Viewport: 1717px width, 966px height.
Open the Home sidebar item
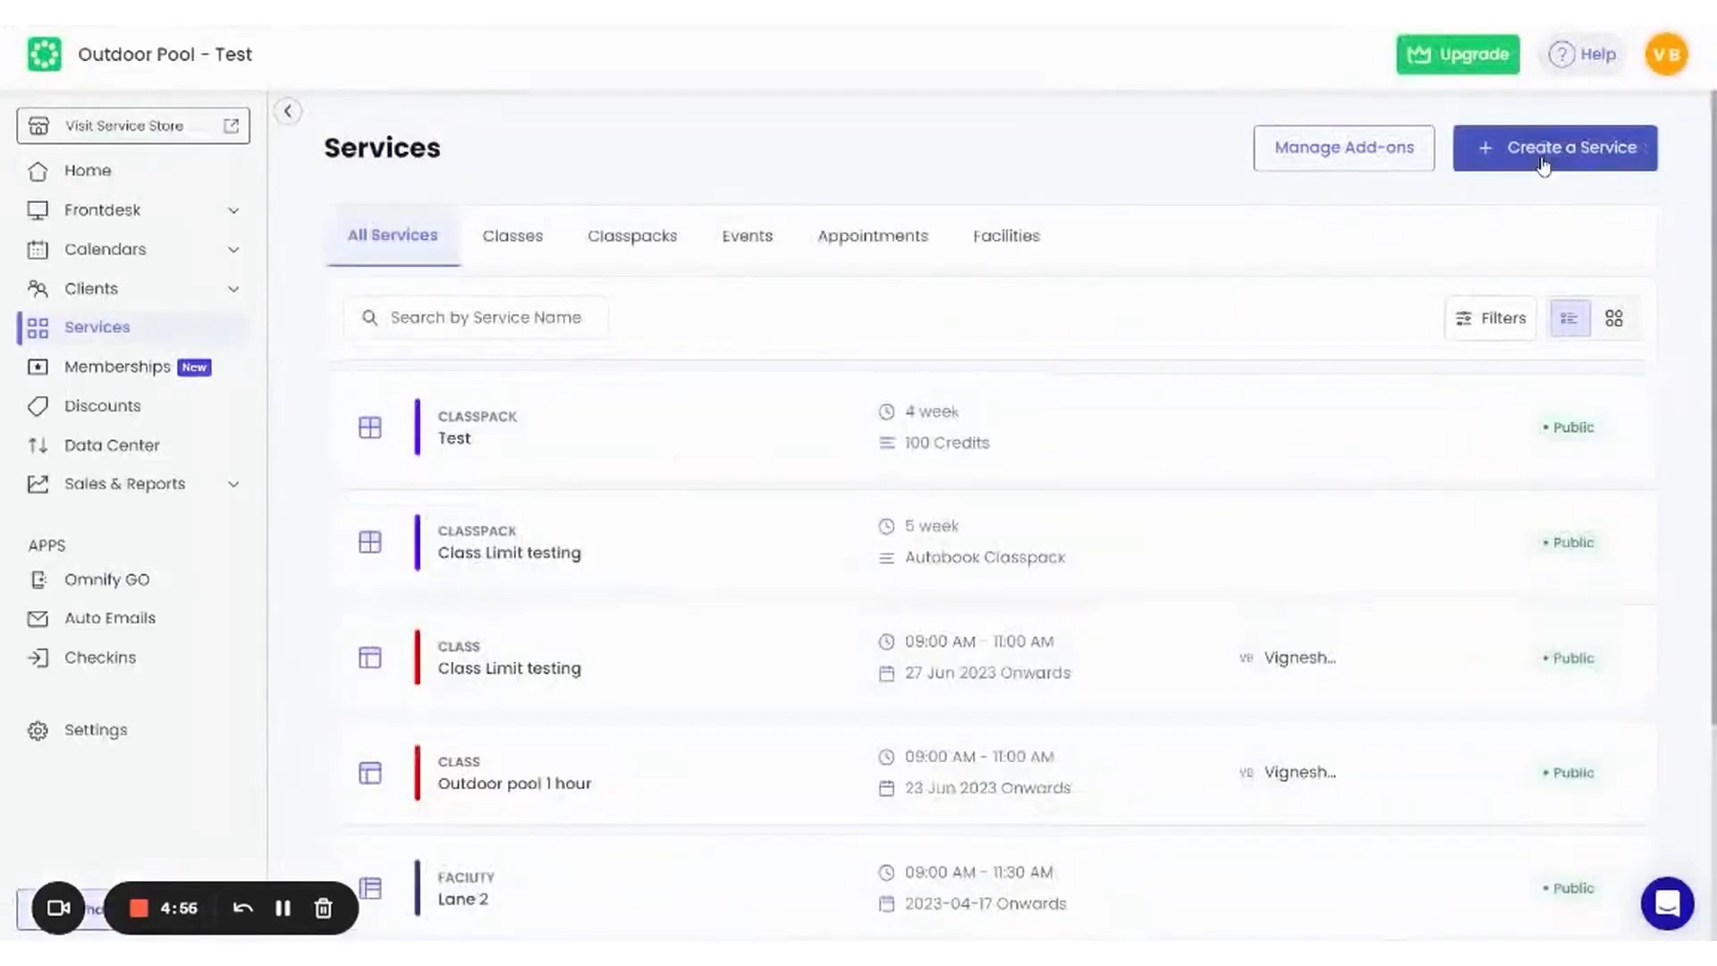point(88,170)
